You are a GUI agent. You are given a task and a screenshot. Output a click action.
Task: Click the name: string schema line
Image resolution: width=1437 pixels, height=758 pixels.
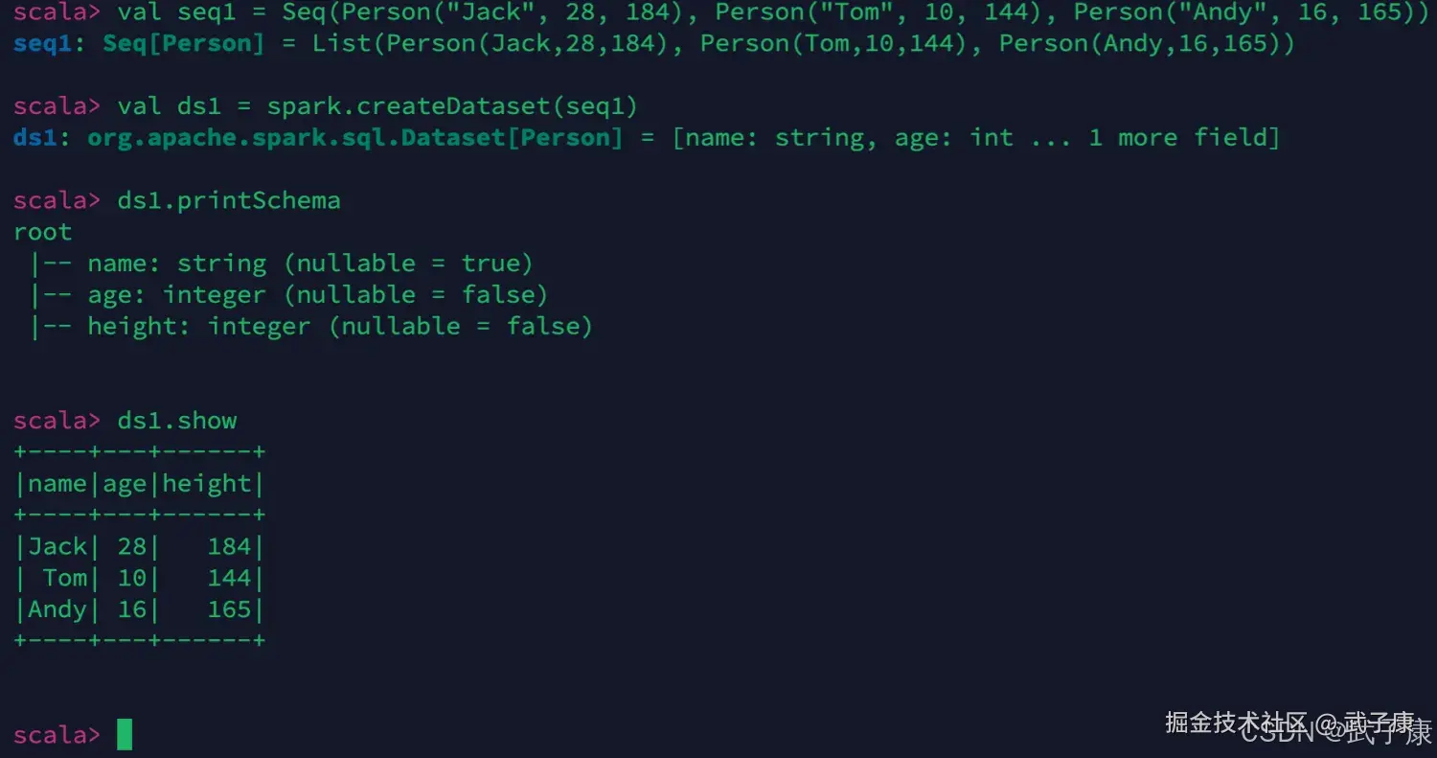(282, 264)
